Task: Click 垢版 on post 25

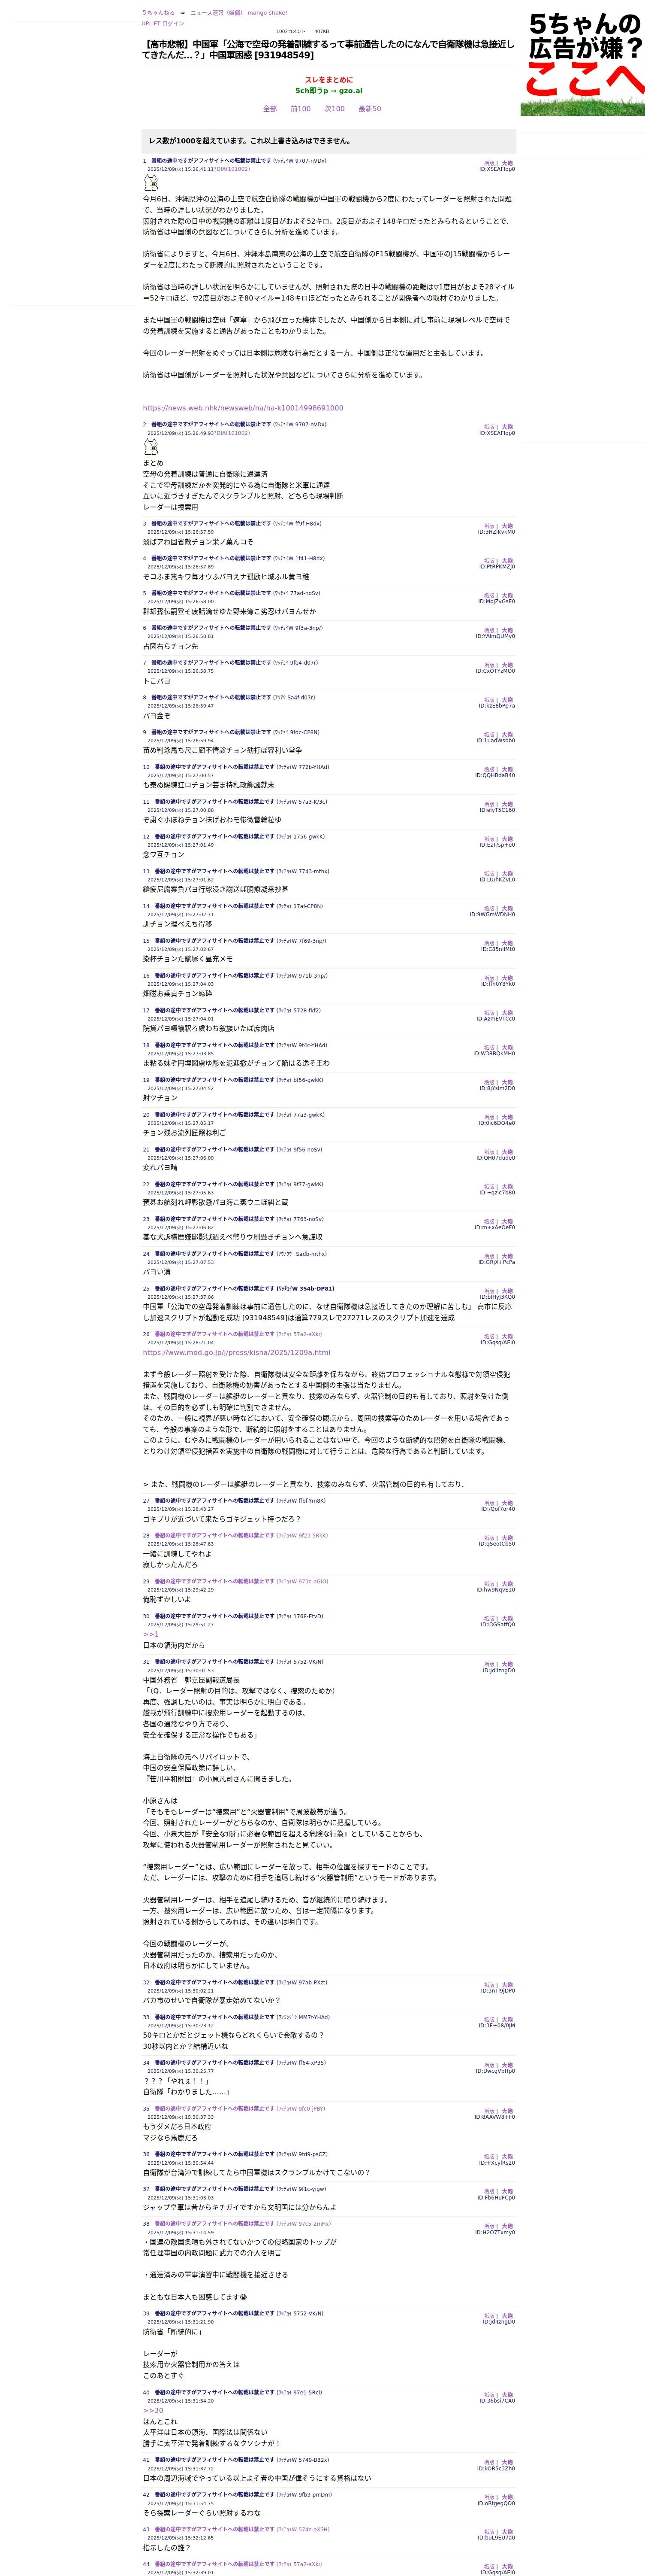Action: [x=489, y=1291]
